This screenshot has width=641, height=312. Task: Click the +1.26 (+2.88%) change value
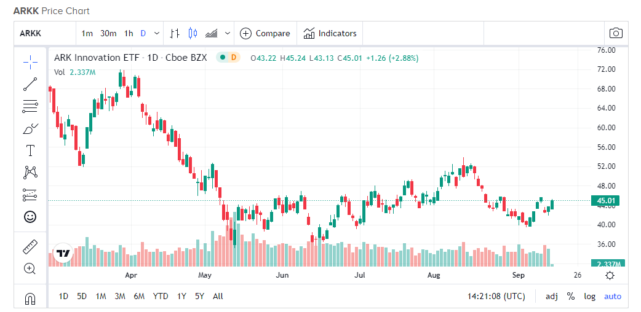(x=392, y=58)
